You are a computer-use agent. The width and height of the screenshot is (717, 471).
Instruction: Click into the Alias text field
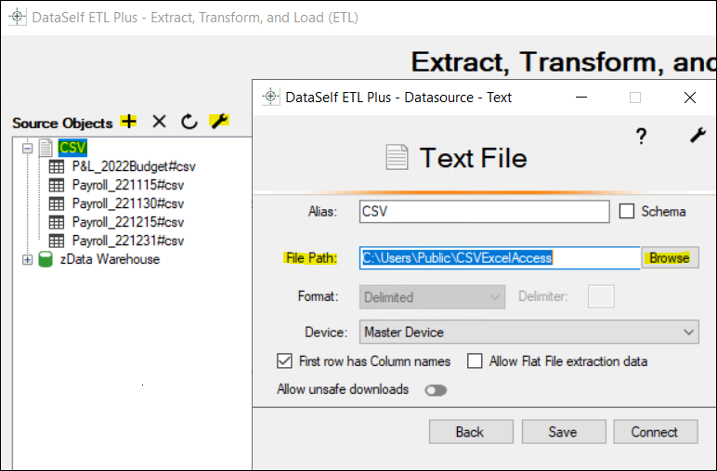point(484,211)
